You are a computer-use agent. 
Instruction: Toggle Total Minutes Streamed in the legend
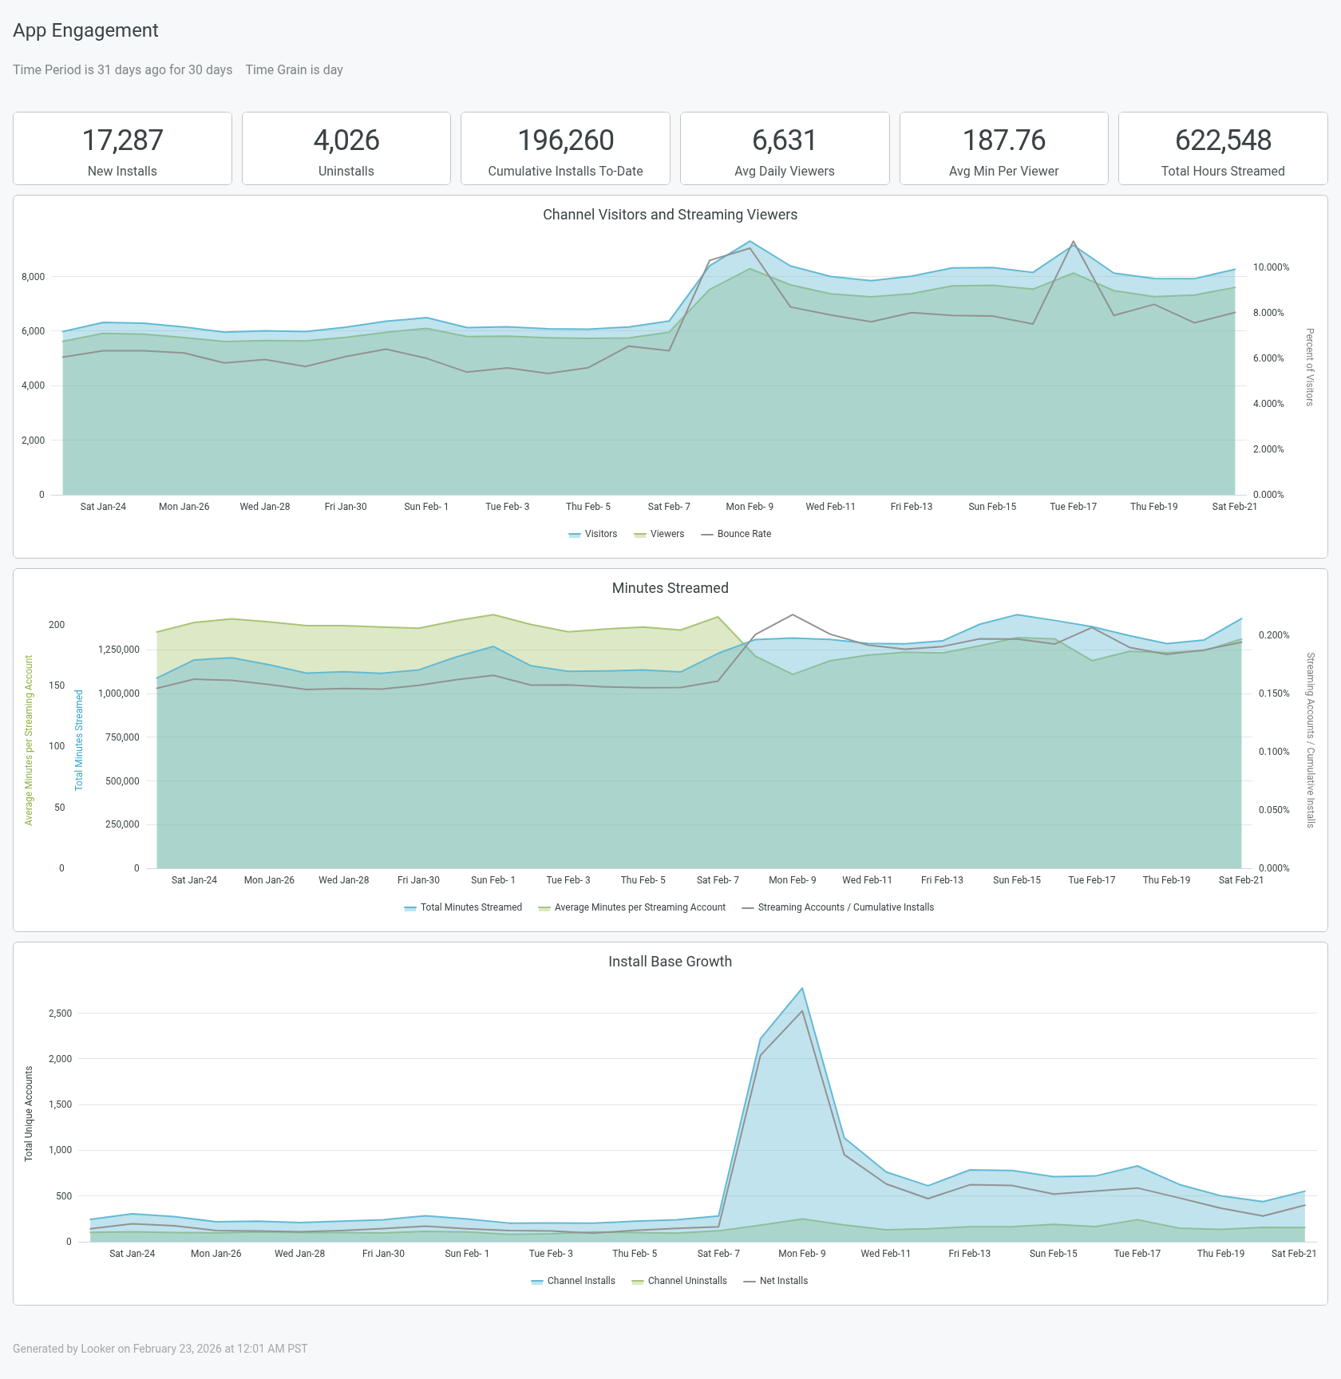click(470, 907)
